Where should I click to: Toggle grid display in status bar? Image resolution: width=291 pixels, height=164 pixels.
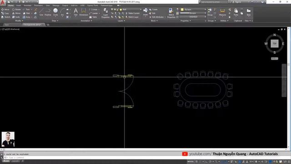click(196, 162)
